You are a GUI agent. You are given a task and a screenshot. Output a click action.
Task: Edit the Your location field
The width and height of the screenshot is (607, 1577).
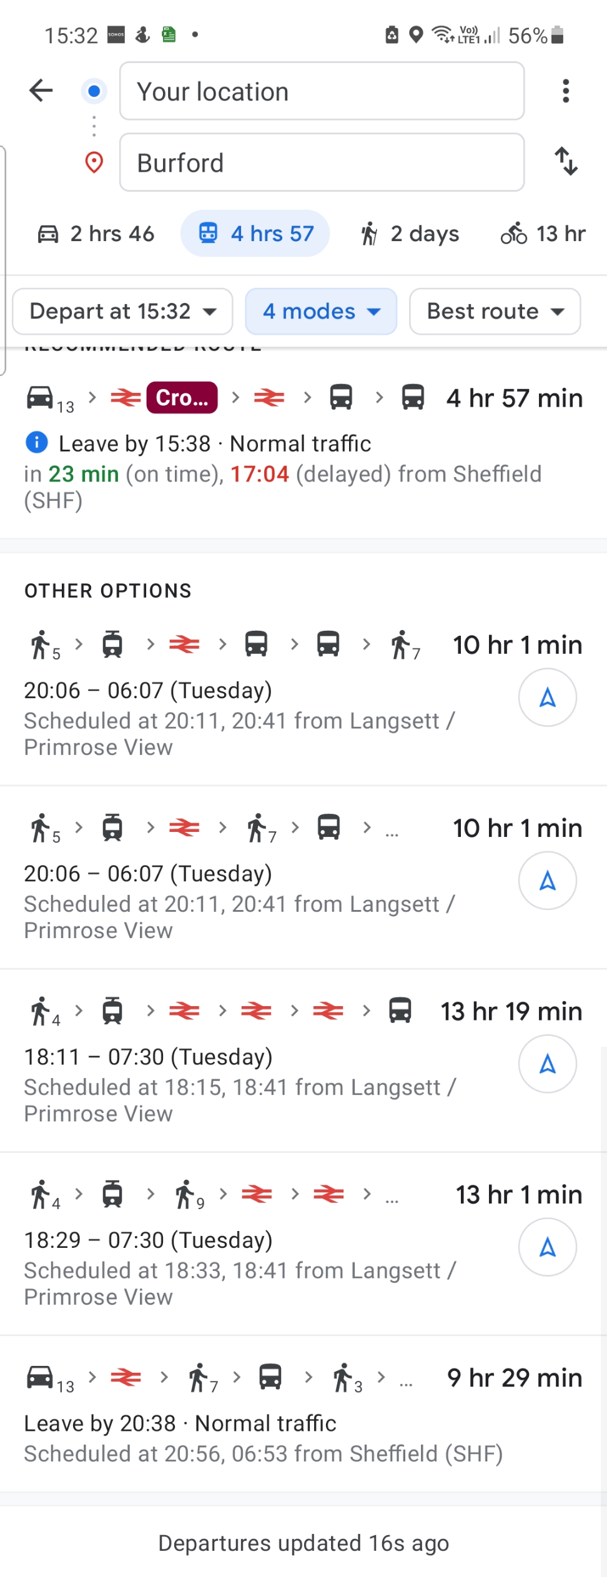click(x=322, y=91)
